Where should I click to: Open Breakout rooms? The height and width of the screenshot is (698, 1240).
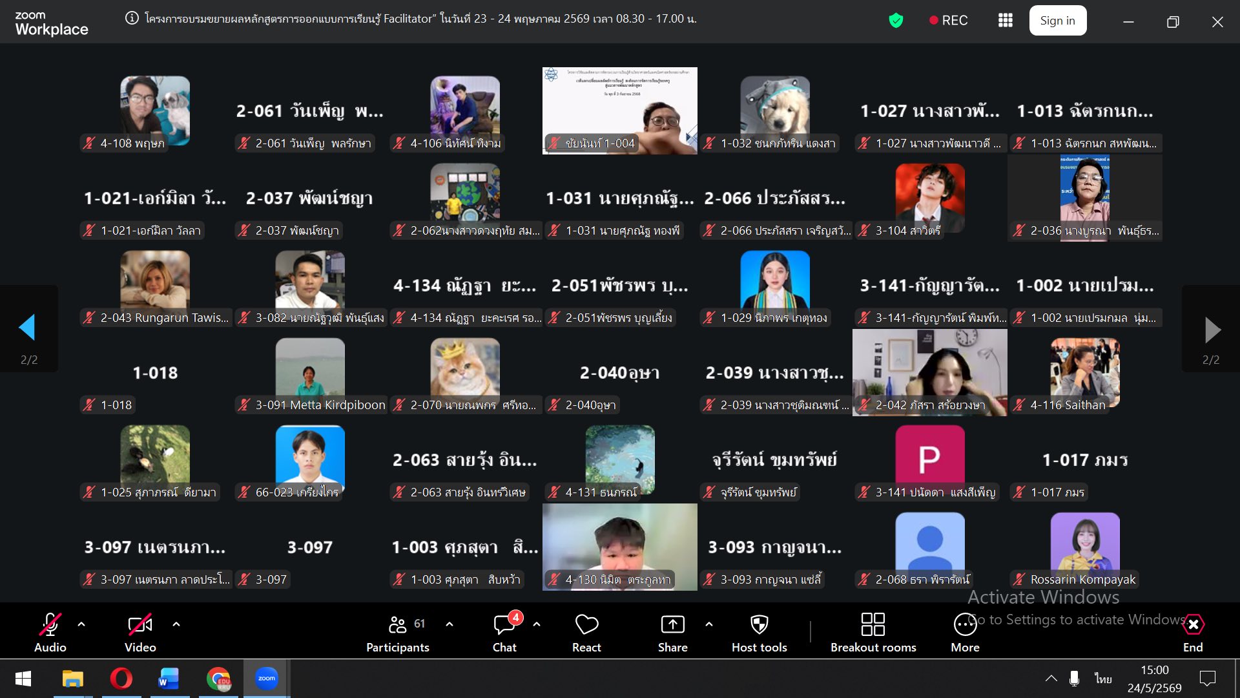[x=873, y=632]
